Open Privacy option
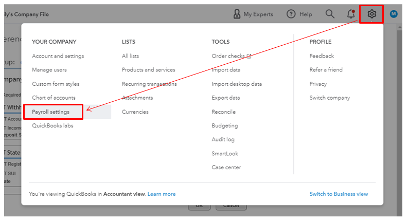The width and height of the screenshot is (408, 220). click(318, 84)
